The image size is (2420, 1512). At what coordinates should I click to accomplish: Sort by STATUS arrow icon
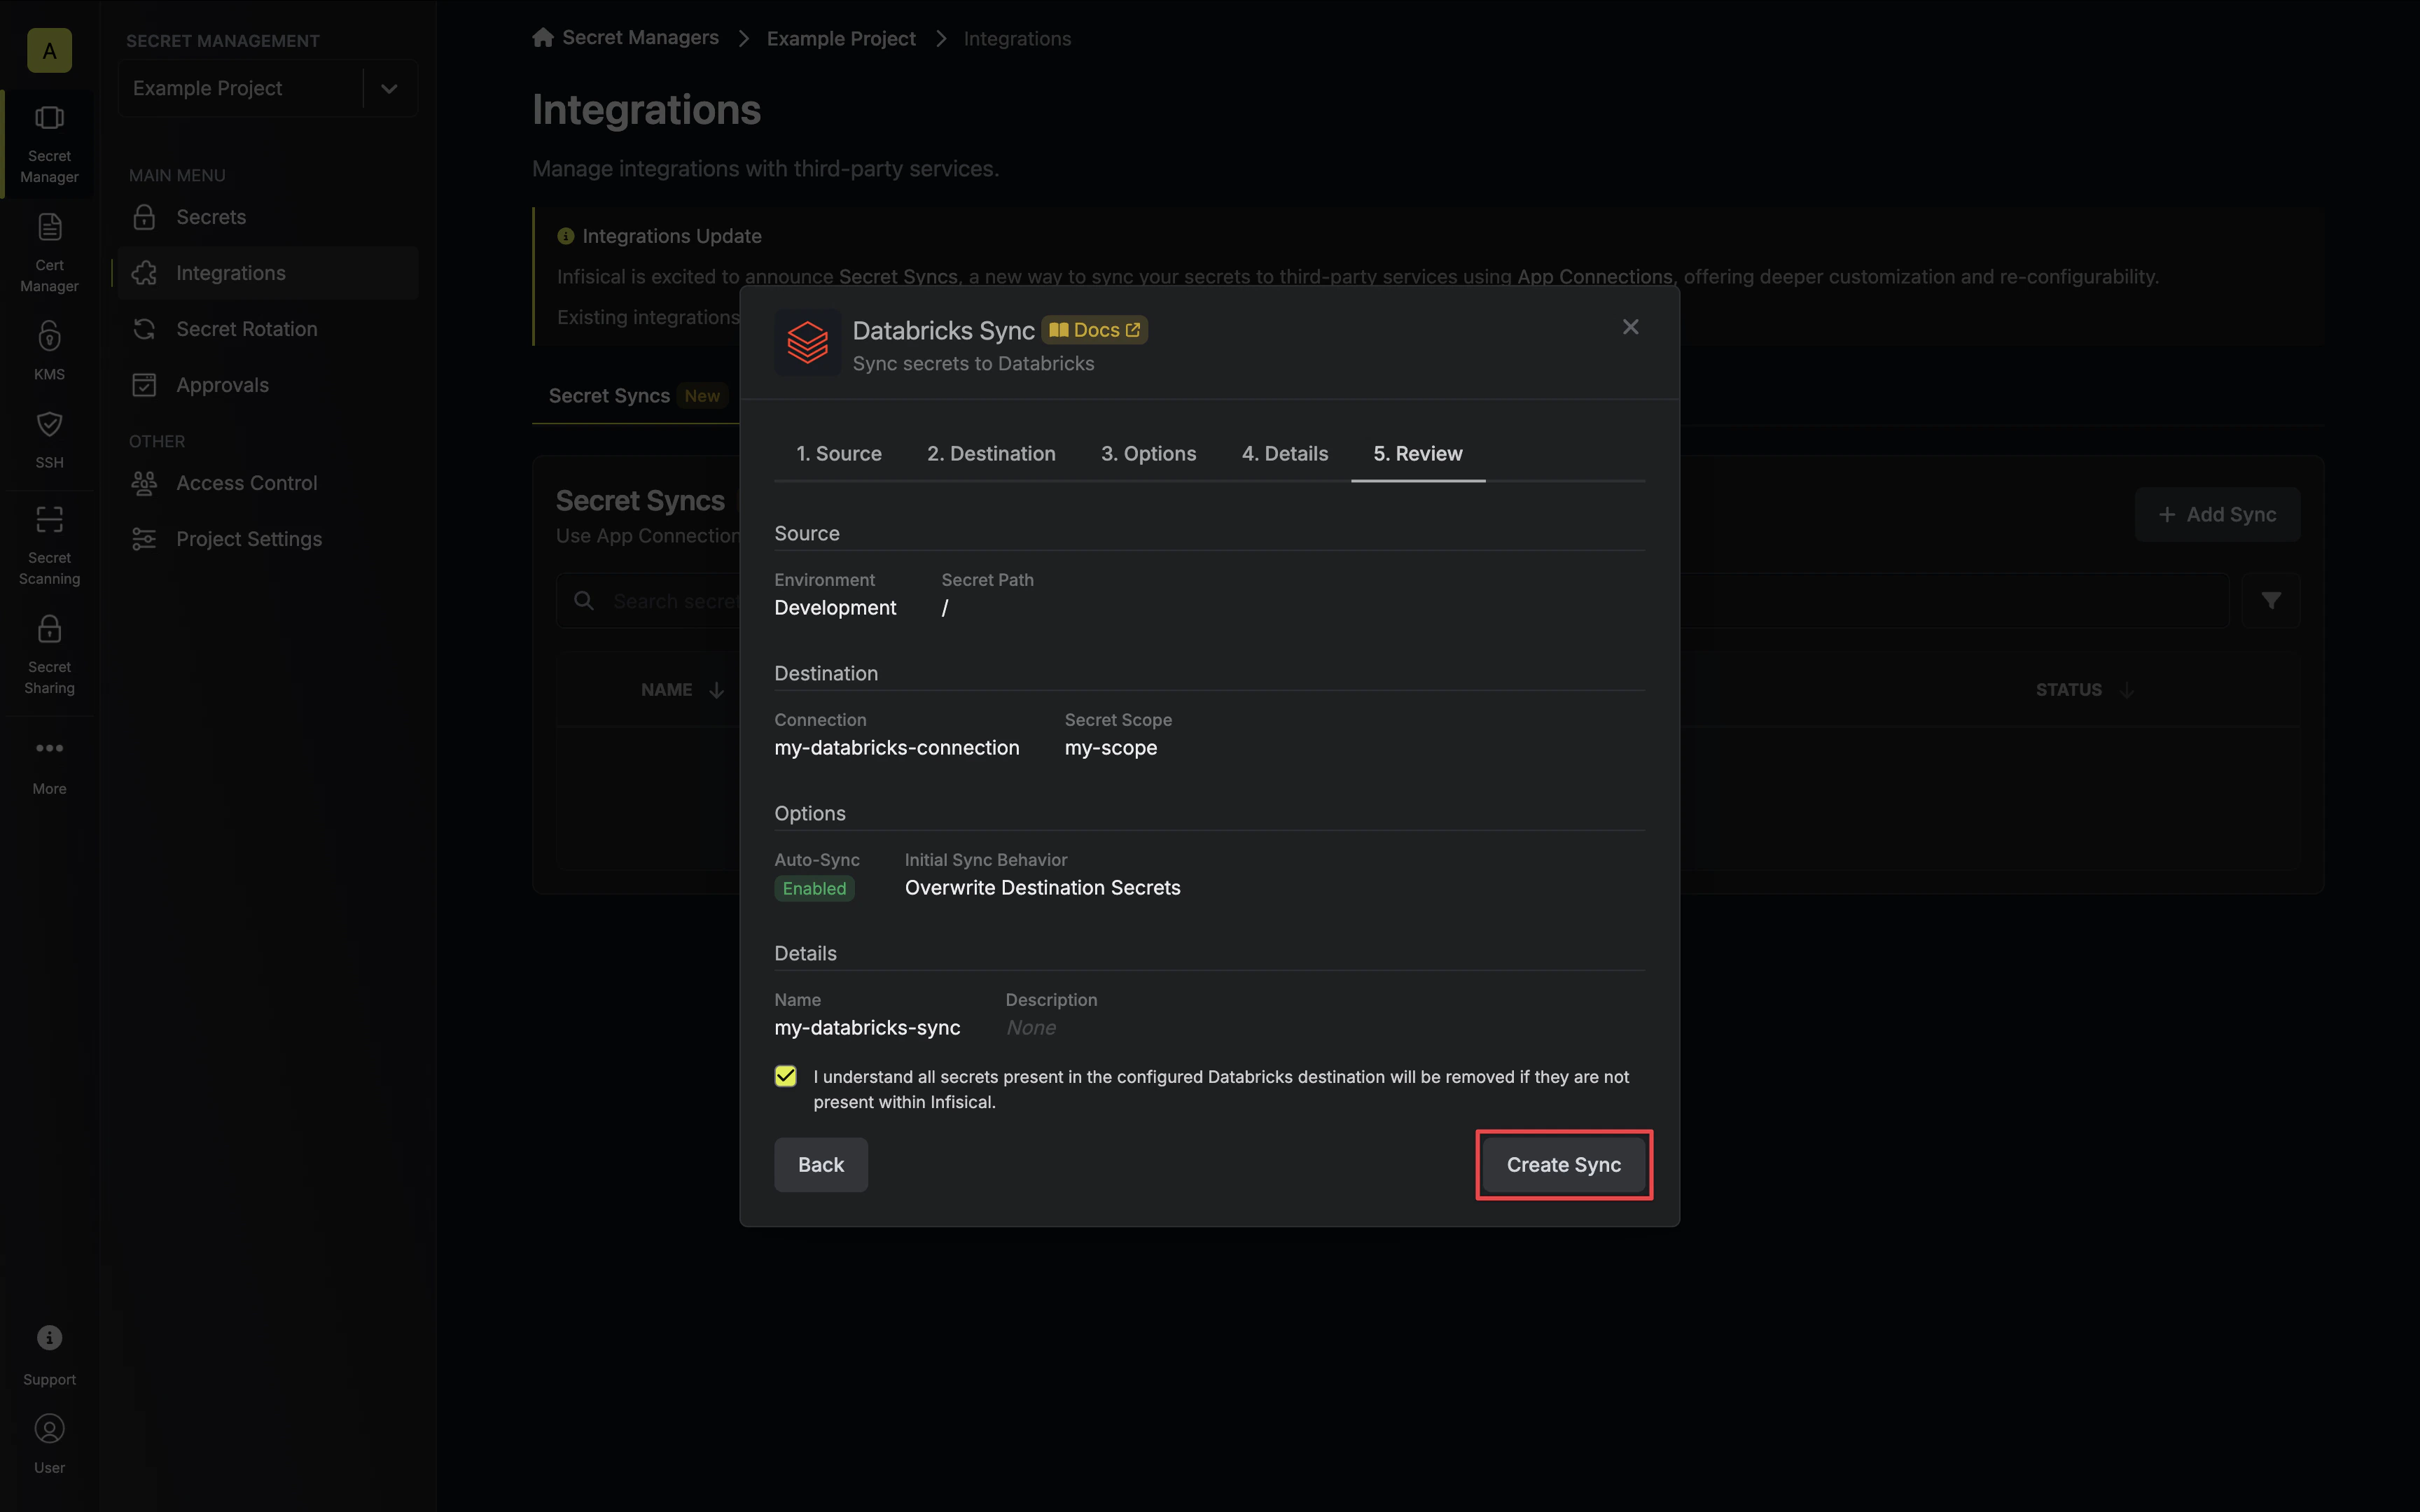point(2127,690)
